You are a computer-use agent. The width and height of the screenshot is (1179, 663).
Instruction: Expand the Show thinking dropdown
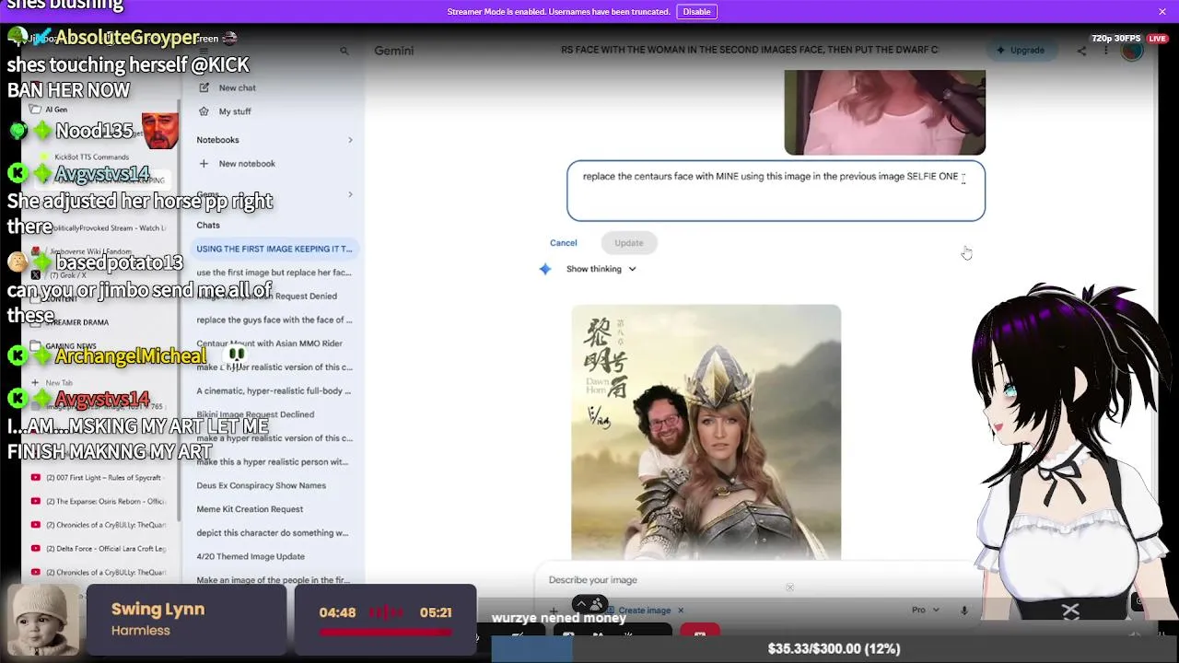pyautogui.click(x=601, y=269)
